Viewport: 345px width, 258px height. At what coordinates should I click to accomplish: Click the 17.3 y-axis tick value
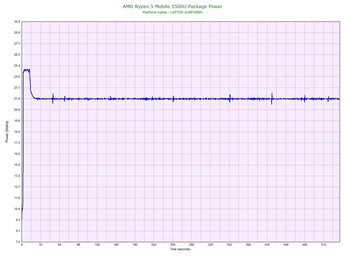(x=17, y=143)
